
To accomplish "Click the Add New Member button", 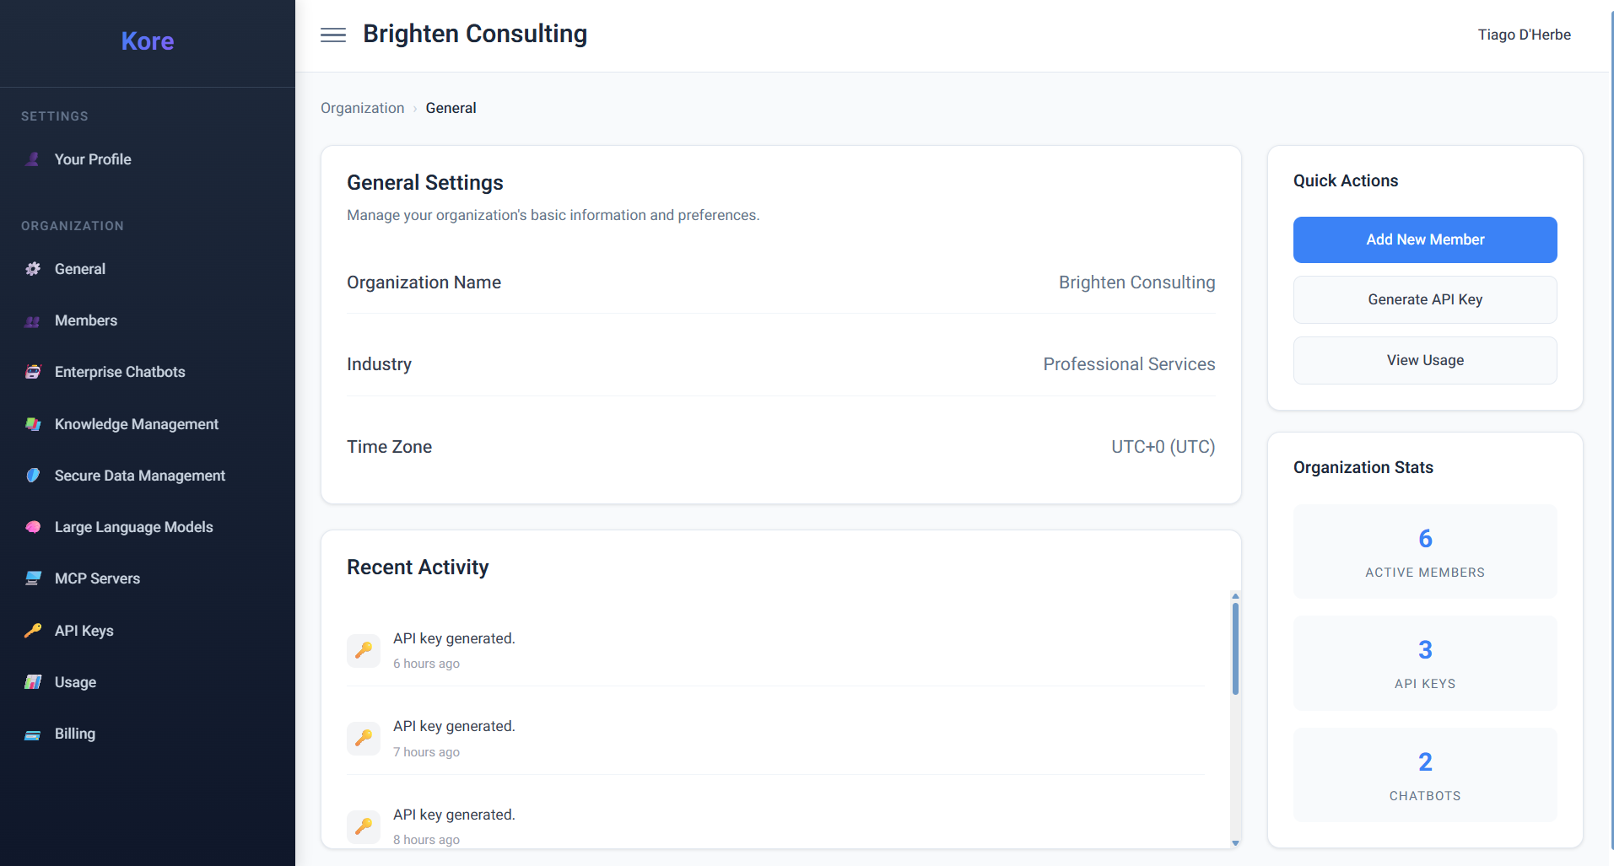I will 1425,239.
